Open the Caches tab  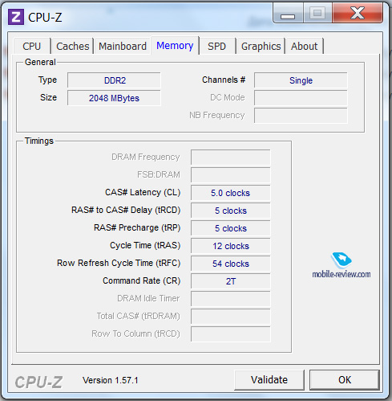[x=73, y=46]
